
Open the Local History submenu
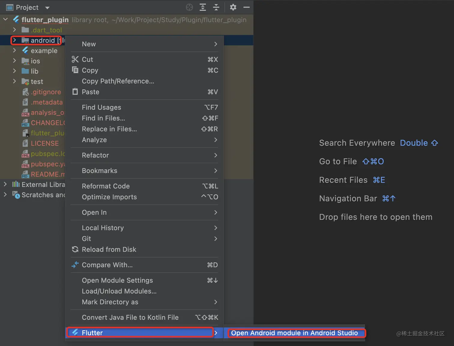pyautogui.click(x=144, y=228)
